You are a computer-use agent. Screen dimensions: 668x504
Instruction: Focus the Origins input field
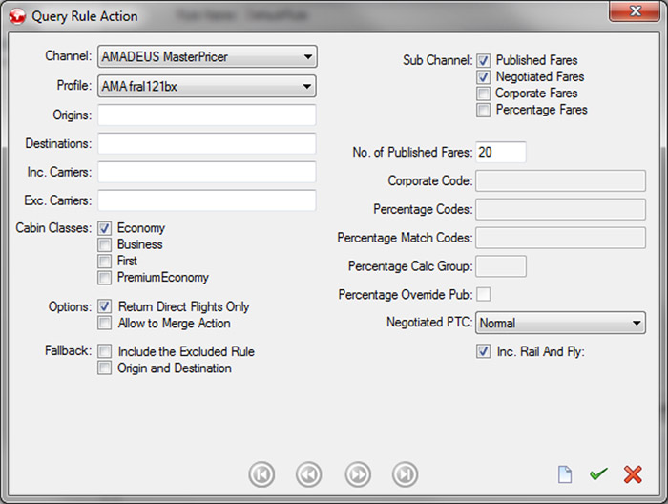tap(207, 115)
